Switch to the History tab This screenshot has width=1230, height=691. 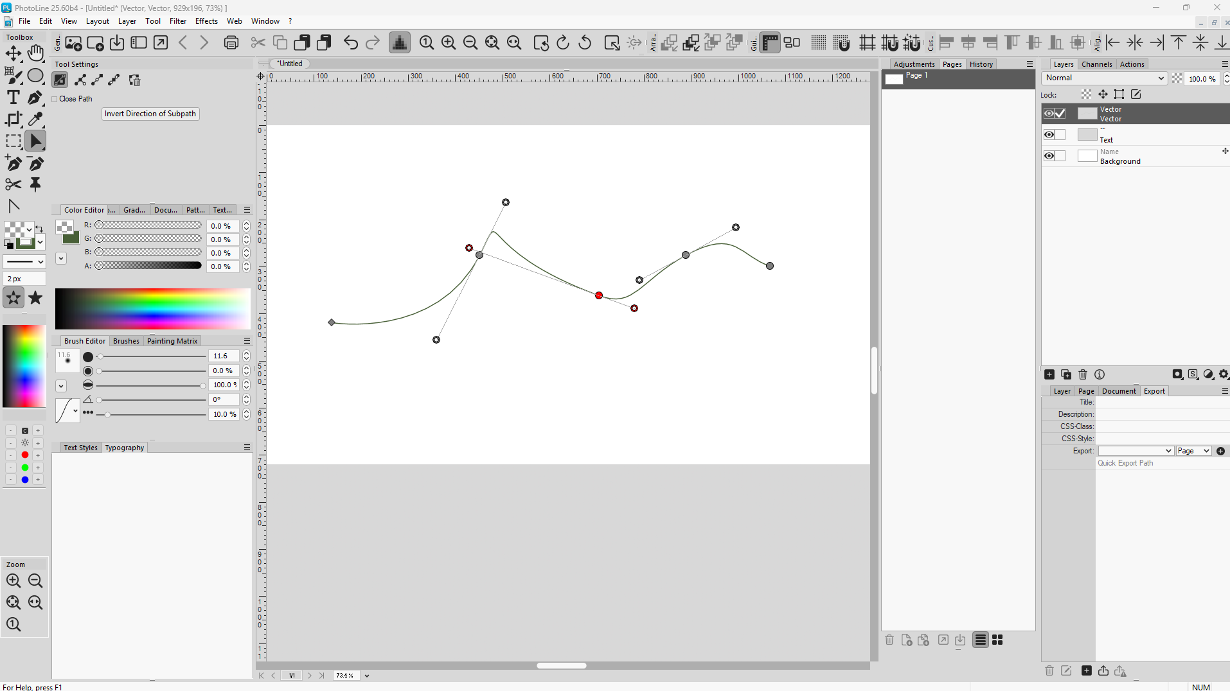(x=981, y=64)
